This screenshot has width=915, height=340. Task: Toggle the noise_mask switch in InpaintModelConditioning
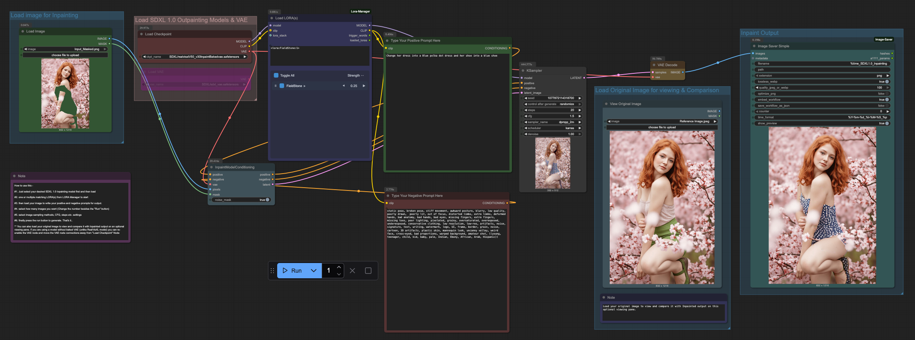(x=267, y=200)
